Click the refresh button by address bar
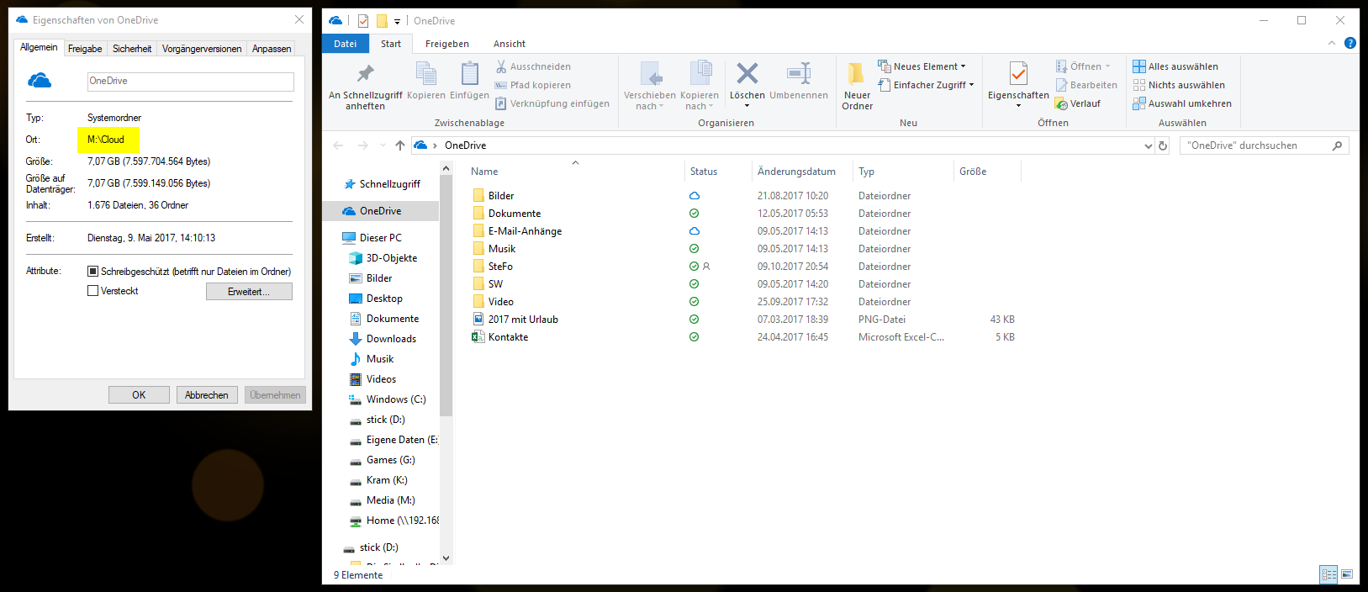1368x592 pixels. click(1163, 145)
